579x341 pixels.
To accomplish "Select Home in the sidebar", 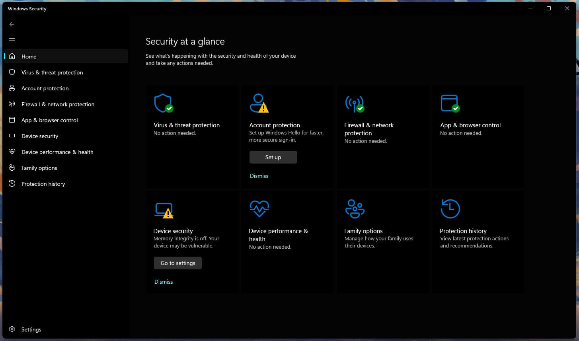I will (66, 56).
